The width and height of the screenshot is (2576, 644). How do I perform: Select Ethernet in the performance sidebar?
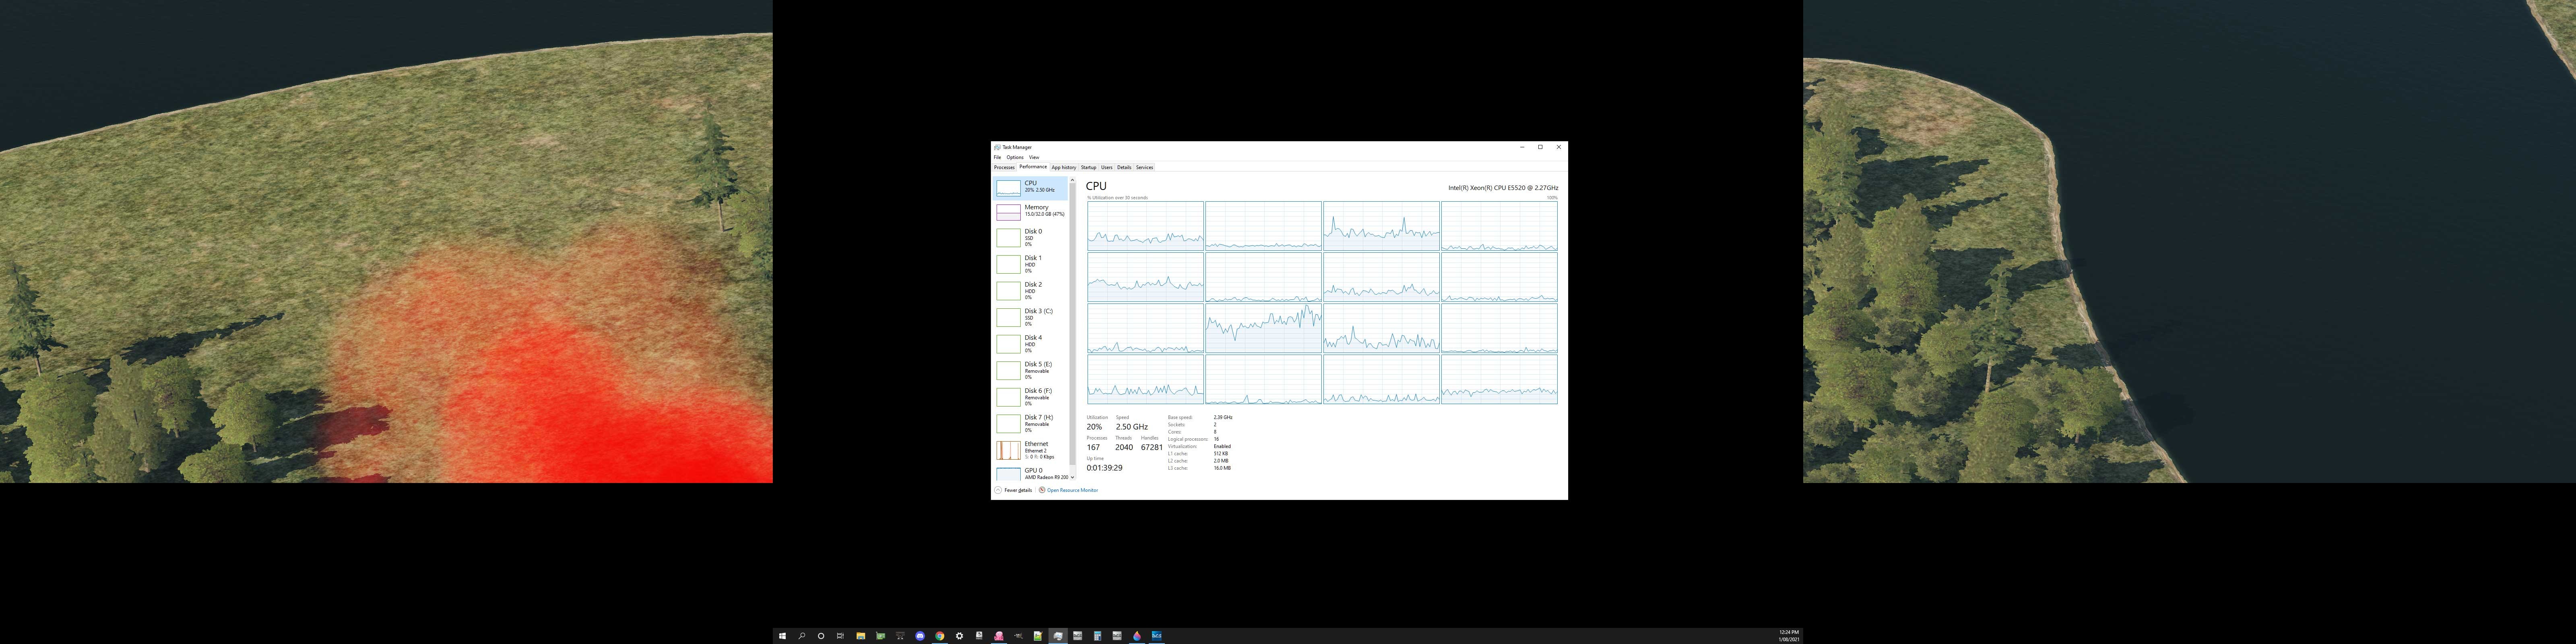(x=1030, y=450)
